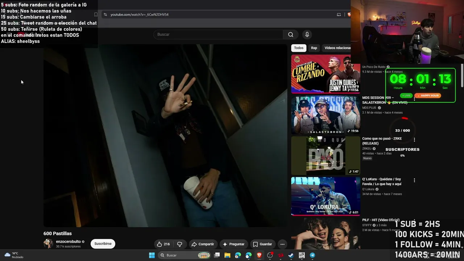Open Telegram from the taskbar

point(312,255)
